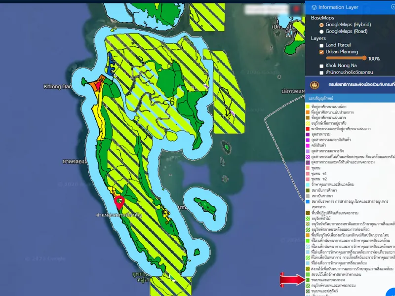Enable the Land Parcel layer
The height and width of the screenshot is (296, 395).
pos(321,45)
